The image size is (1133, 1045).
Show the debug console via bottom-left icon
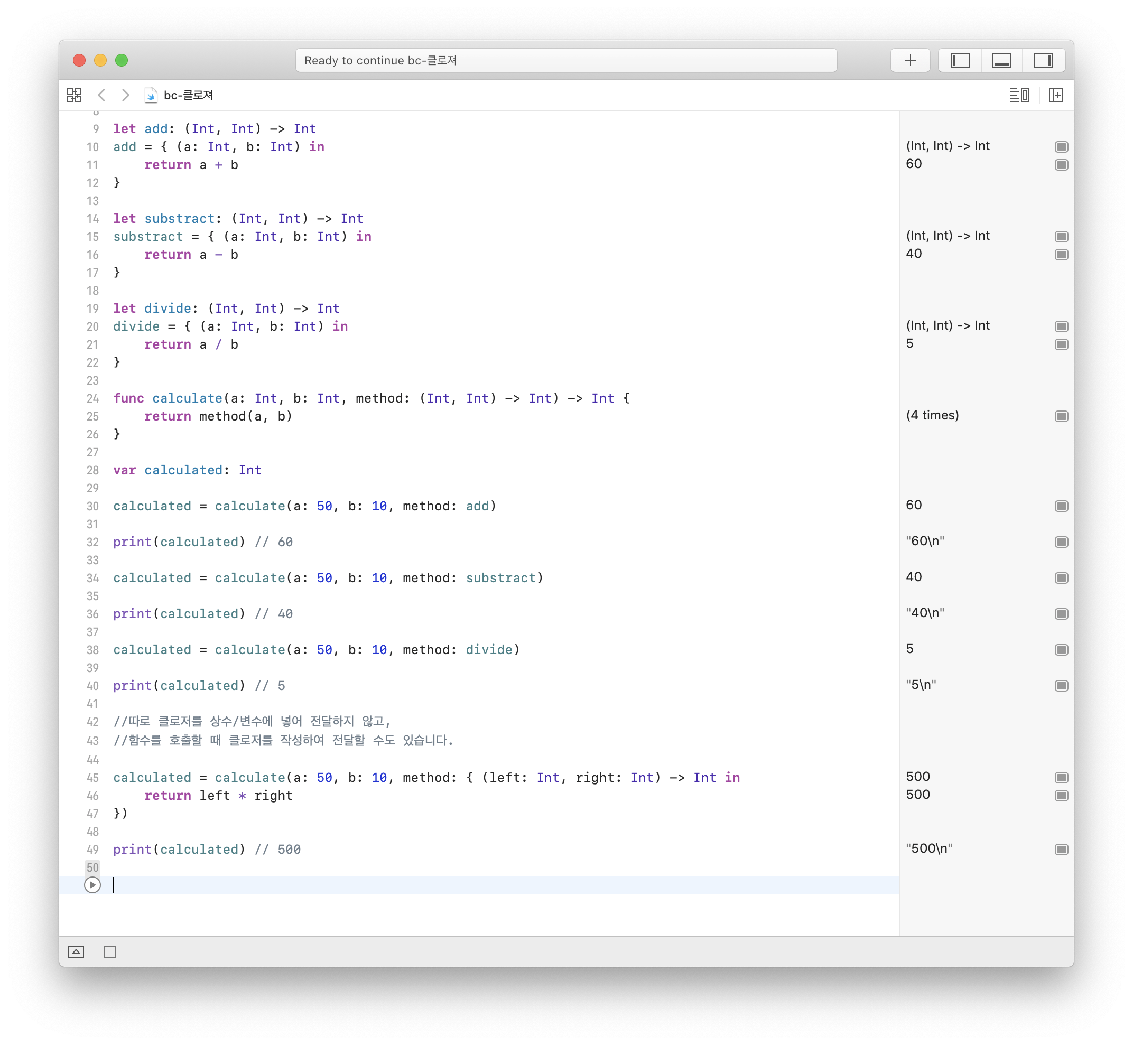tap(76, 951)
